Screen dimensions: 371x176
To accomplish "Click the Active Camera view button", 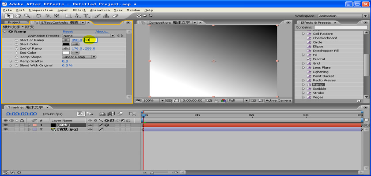I will point(278,100).
